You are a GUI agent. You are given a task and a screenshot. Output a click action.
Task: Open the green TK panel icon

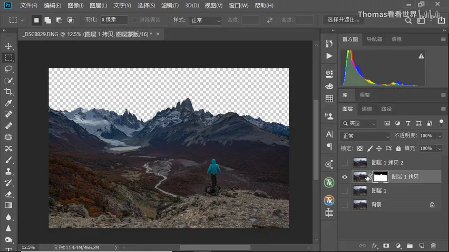click(329, 182)
